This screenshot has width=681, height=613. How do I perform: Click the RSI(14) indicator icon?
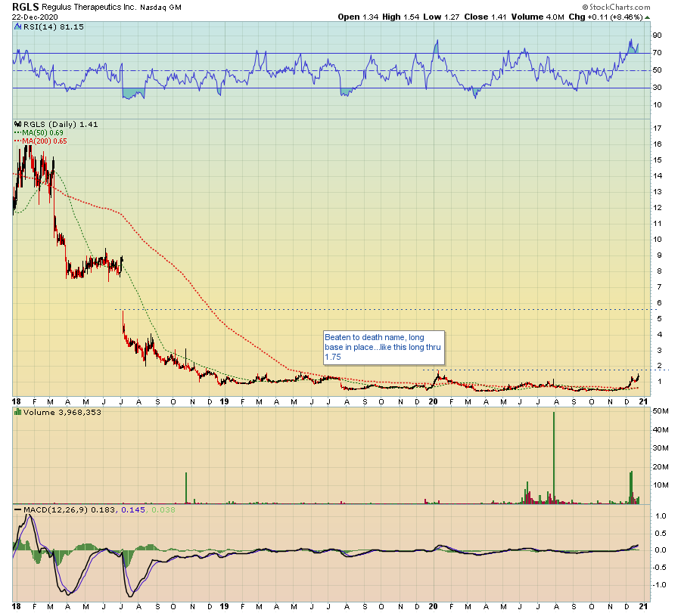(18, 27)
